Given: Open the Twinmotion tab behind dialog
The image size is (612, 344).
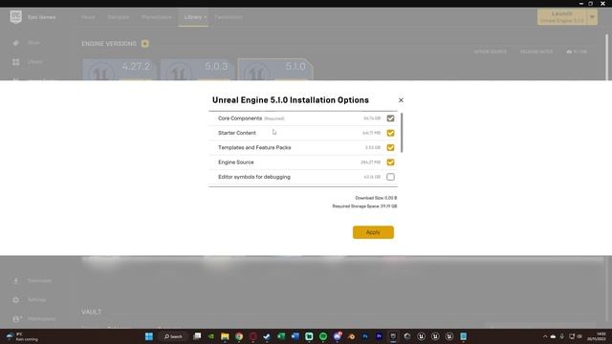Looking at the screenshot, I should click(x=229, y=17).
